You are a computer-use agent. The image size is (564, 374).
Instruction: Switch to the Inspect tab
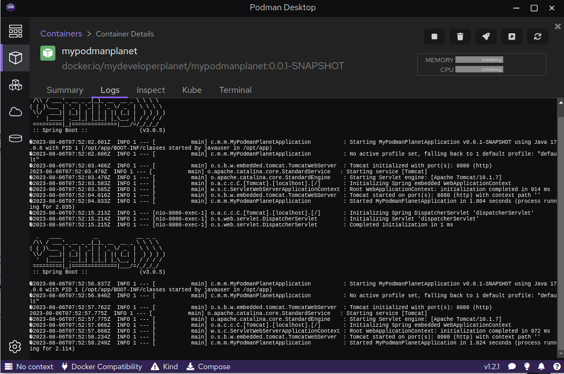point(151,90)
